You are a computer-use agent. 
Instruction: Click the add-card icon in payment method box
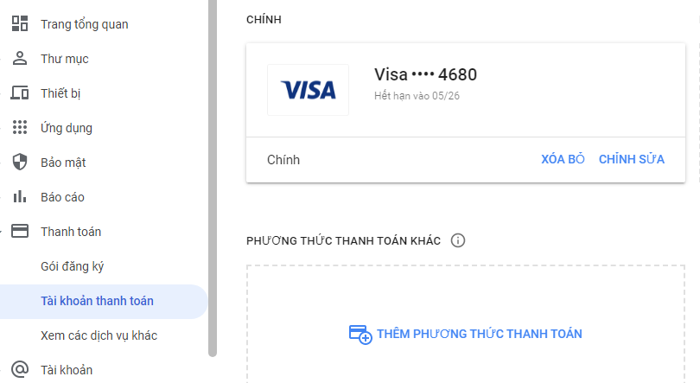pos(360,335)
